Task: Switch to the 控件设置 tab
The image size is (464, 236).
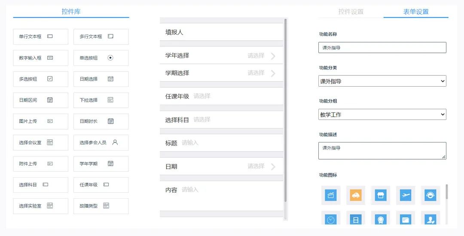Action: coord(351,12)
